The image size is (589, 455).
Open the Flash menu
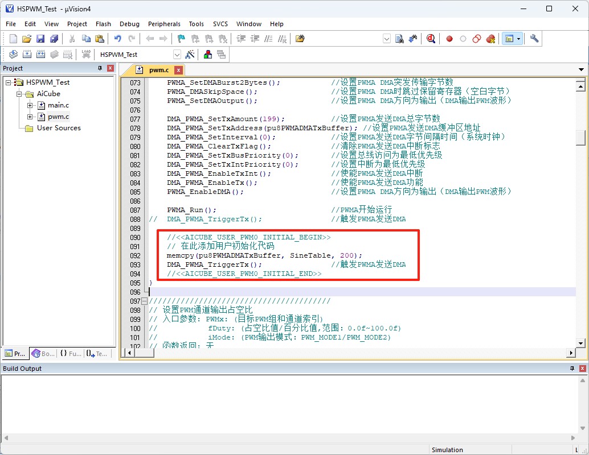click(103, 24)
